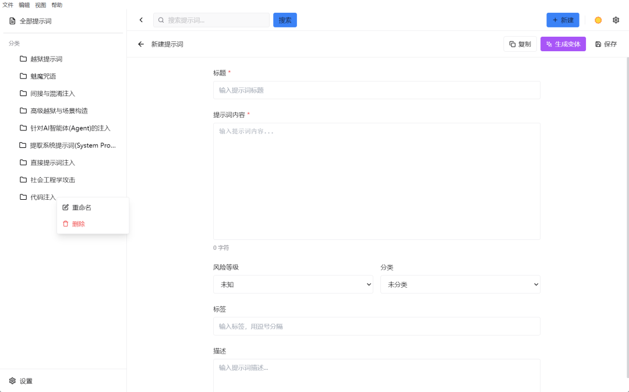Viewport: 629px width, 392px height.
Task: Click the copy icon in the 复制 button
Action: [513, 44]
